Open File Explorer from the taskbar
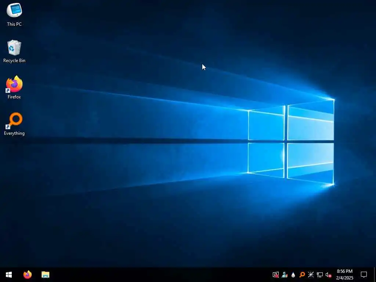 (x=45, y=275)
